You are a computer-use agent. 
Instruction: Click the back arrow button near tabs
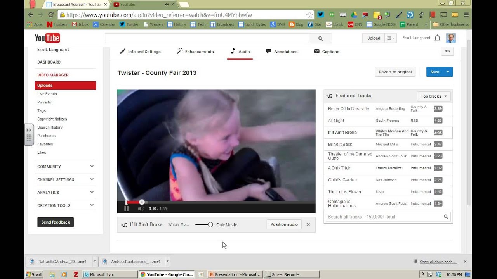click(447, 51)
